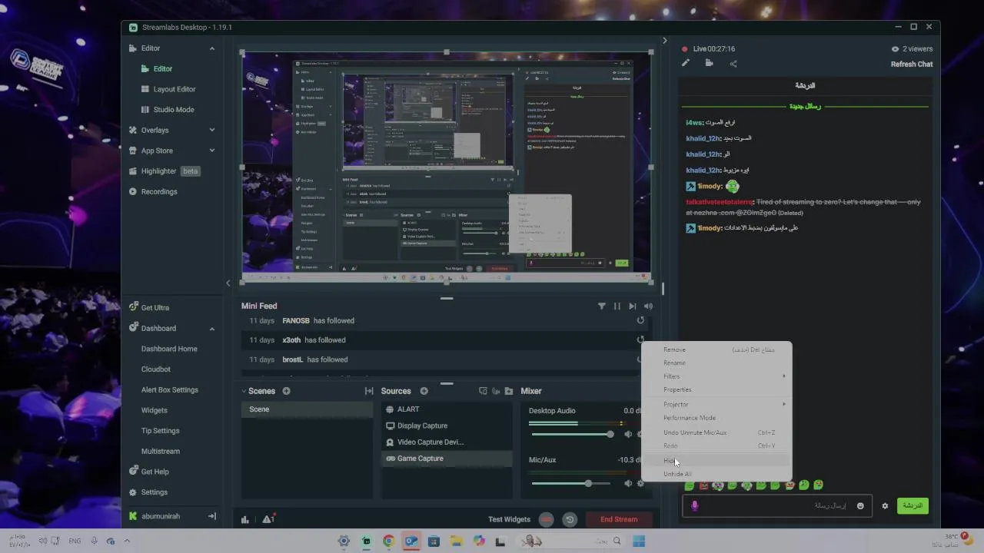Open the performance stats bar-chart icon
984x553 pixels.
245,519
